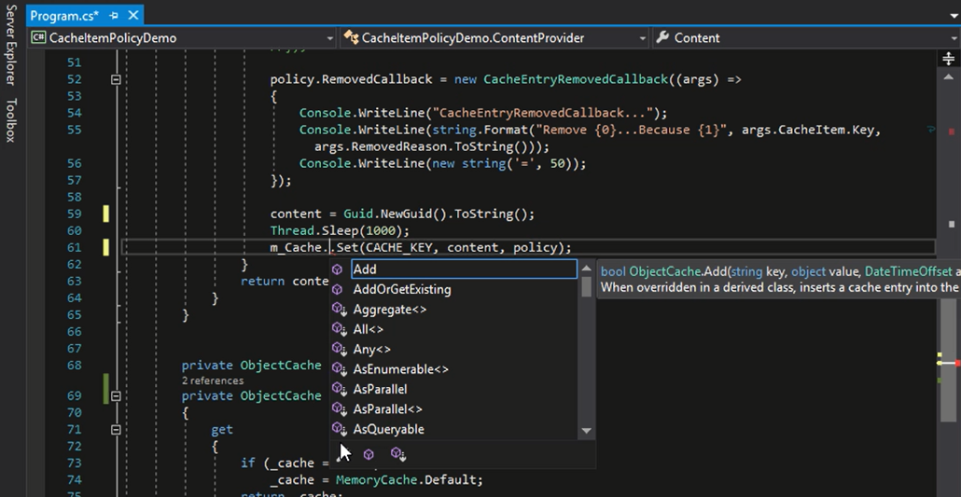Click the extension method icon beside AsQueryable

tap(339, 429)
